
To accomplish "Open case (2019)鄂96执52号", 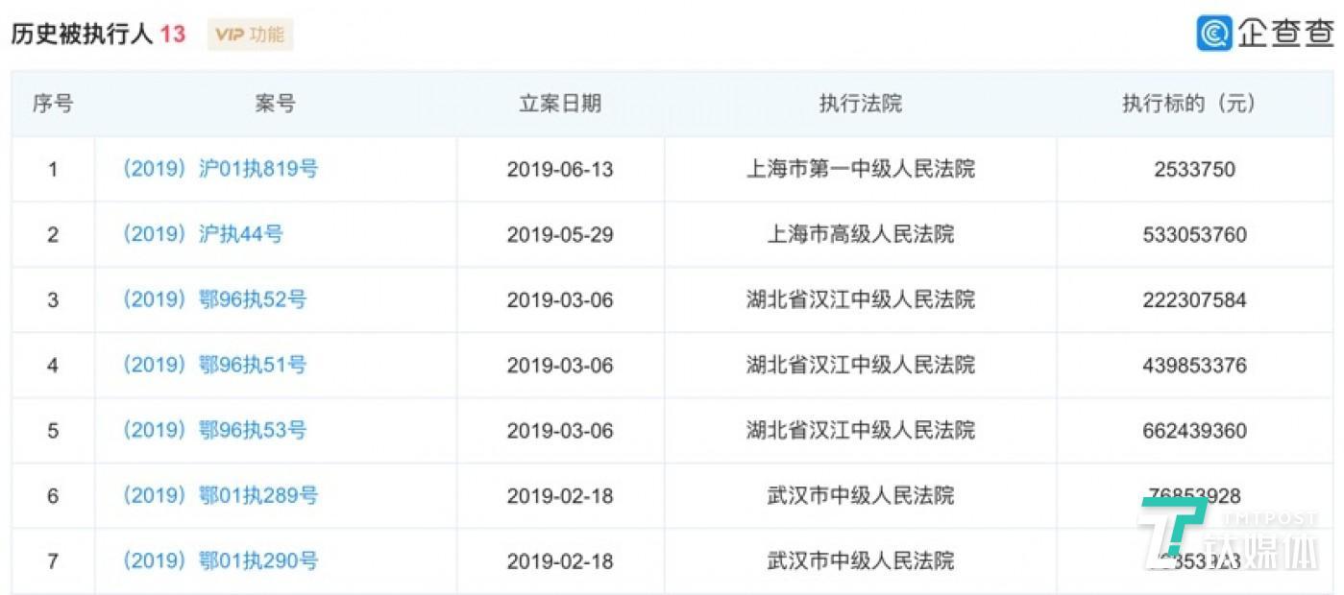I will click(x=214, y=299).
